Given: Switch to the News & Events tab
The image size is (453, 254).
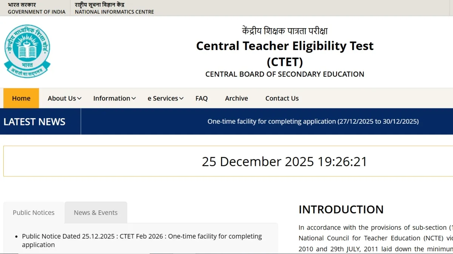Looking at the screenshot, I should point(96,213).
